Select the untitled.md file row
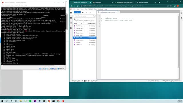Screen dimensions: 183x103 [x=85, y=45]
